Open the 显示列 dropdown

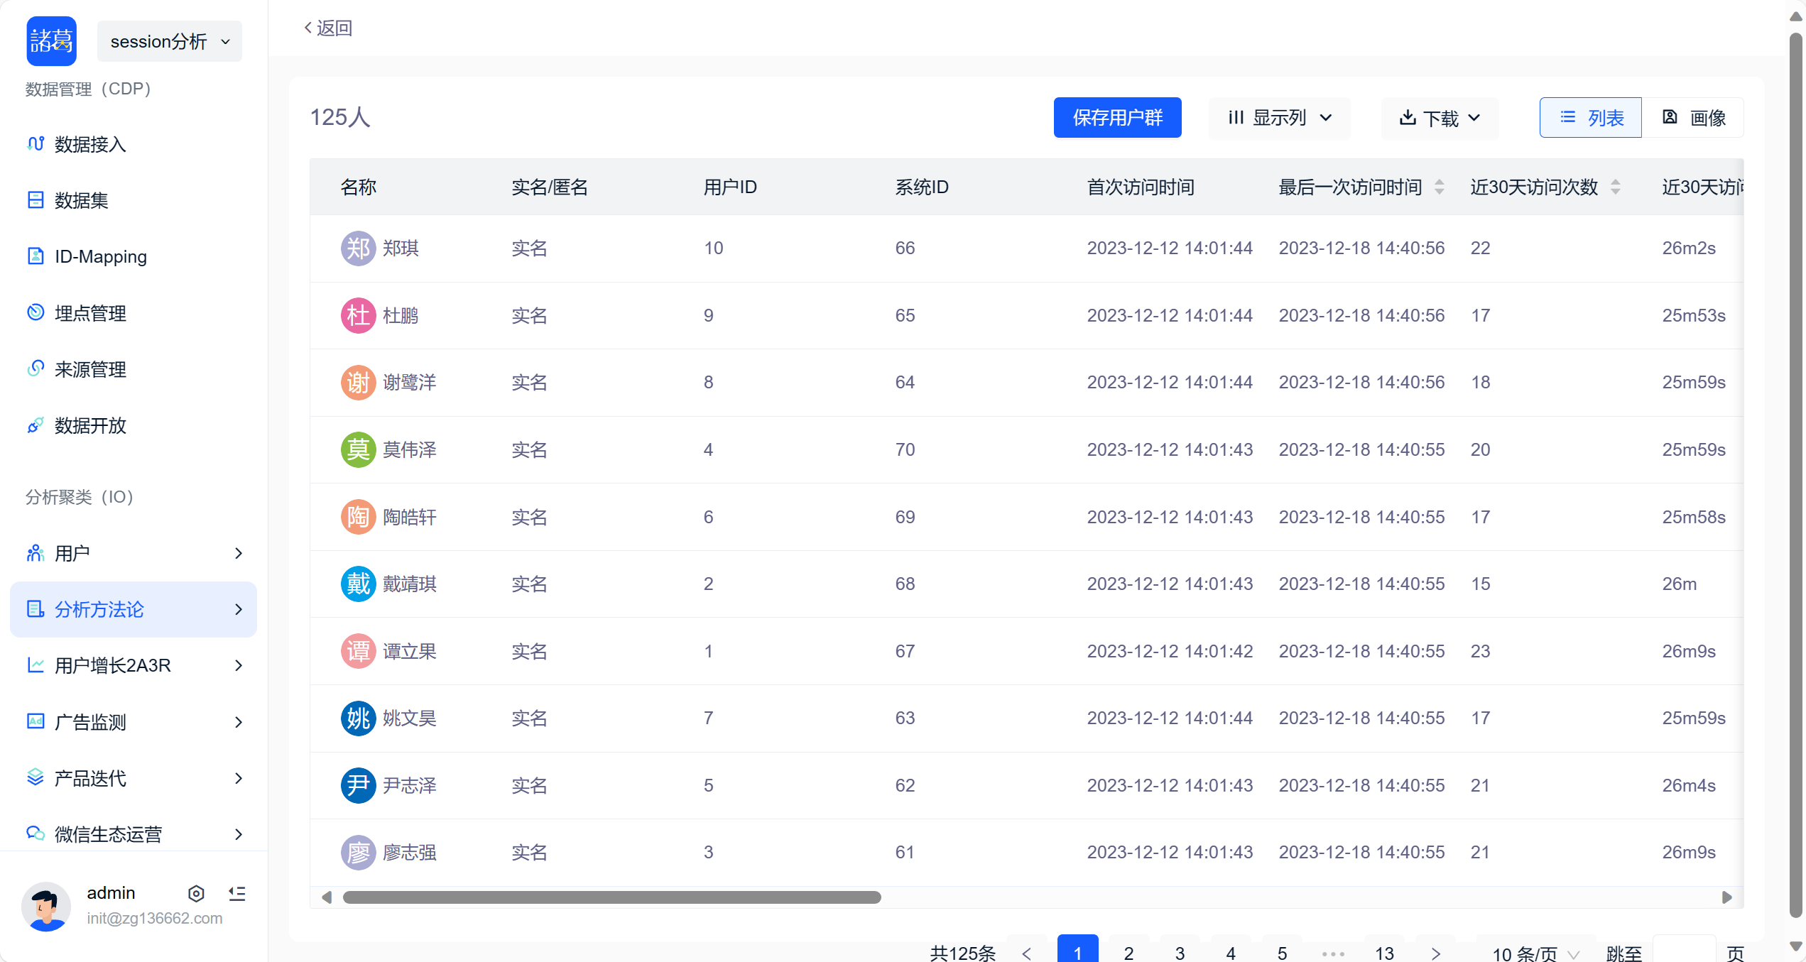click(1279, 118)
